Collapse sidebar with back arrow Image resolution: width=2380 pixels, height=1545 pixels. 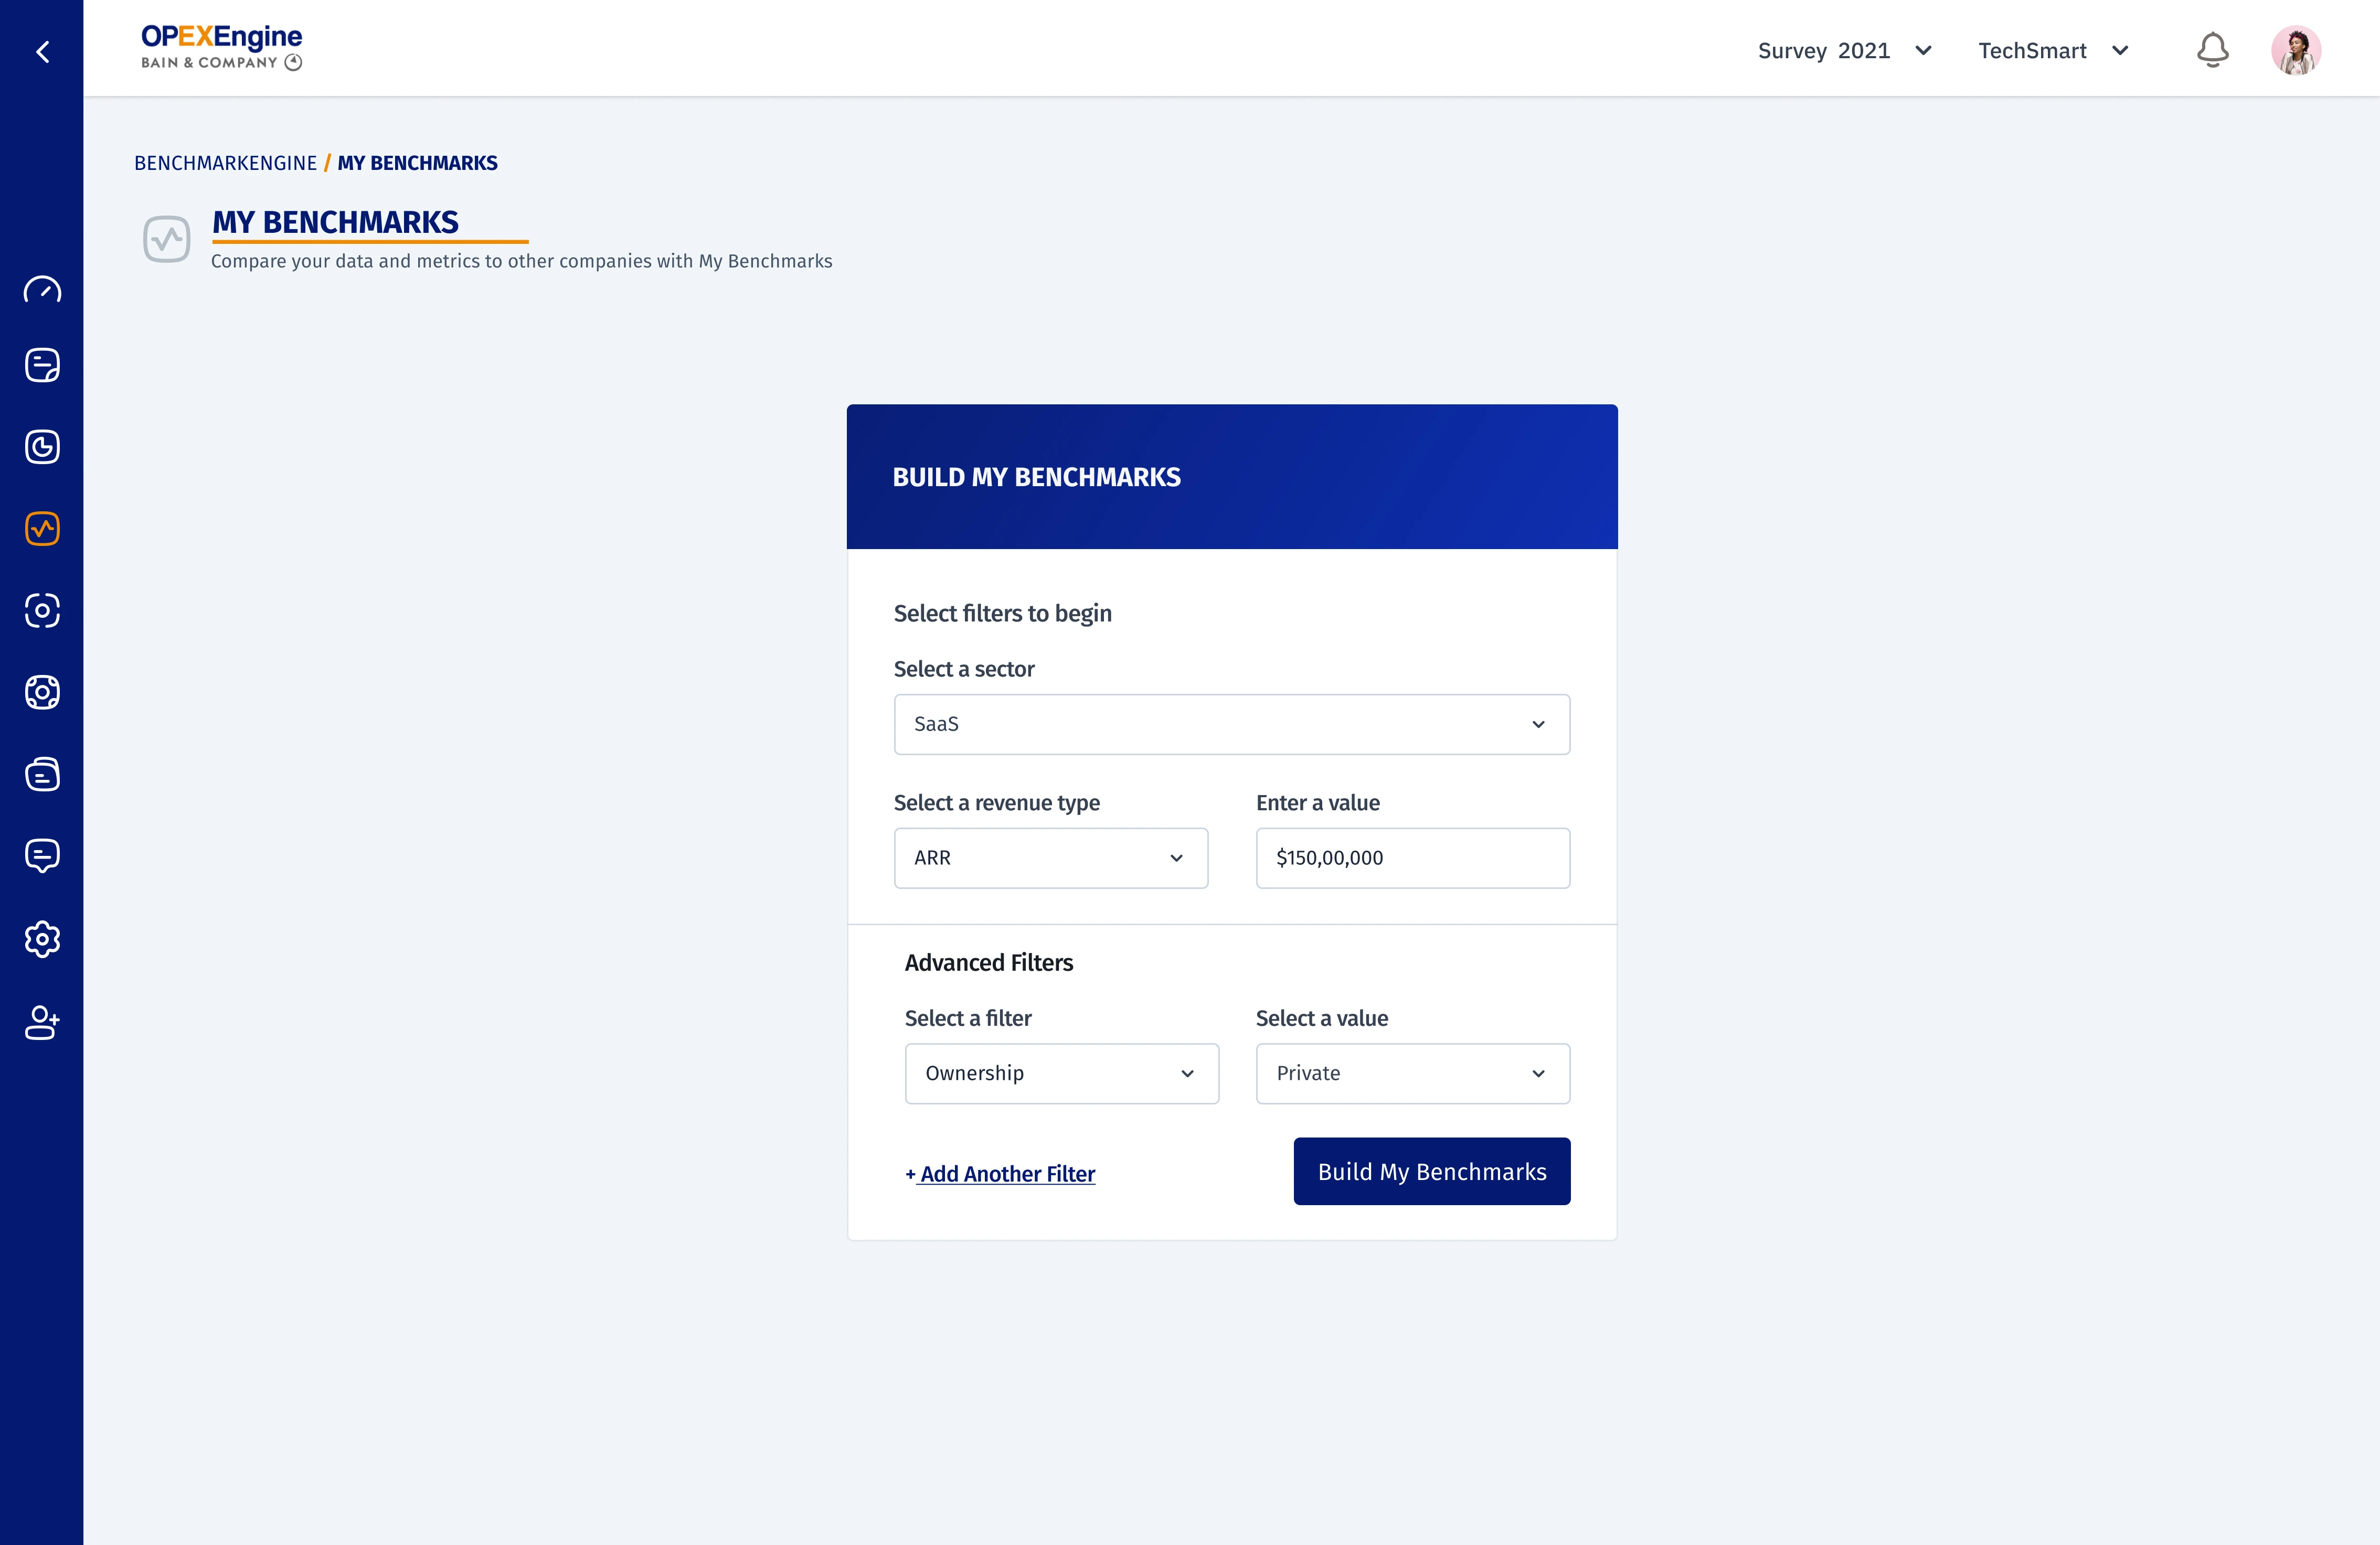point(42,51)
